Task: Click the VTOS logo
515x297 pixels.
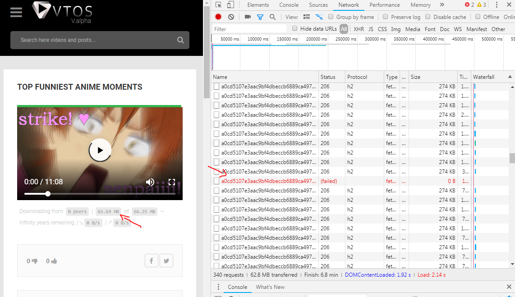Action: [x=62, y=13]
